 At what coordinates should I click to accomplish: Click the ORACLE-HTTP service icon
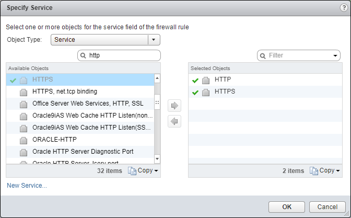23,140
